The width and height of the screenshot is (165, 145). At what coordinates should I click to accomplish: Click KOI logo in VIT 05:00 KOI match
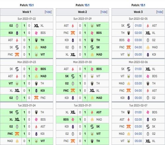(148, 55)
